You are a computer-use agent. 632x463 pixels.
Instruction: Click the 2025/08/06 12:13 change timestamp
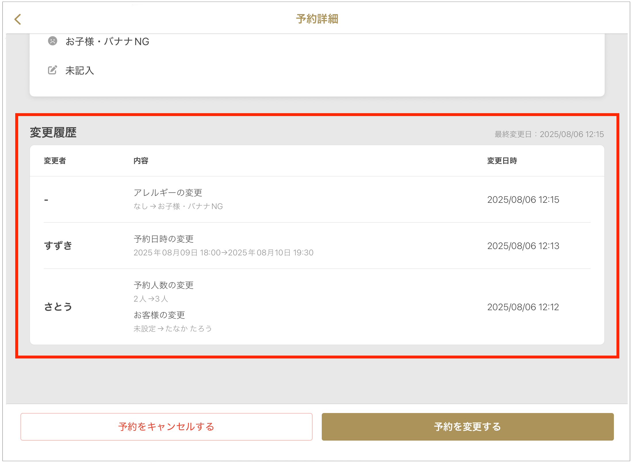523,246
